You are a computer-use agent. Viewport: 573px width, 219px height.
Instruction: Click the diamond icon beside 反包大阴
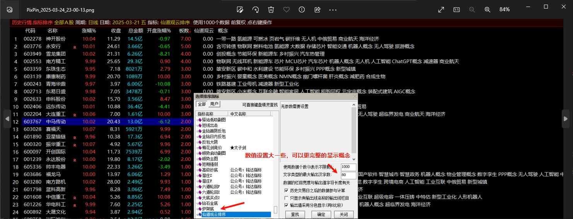click(200, 142)
